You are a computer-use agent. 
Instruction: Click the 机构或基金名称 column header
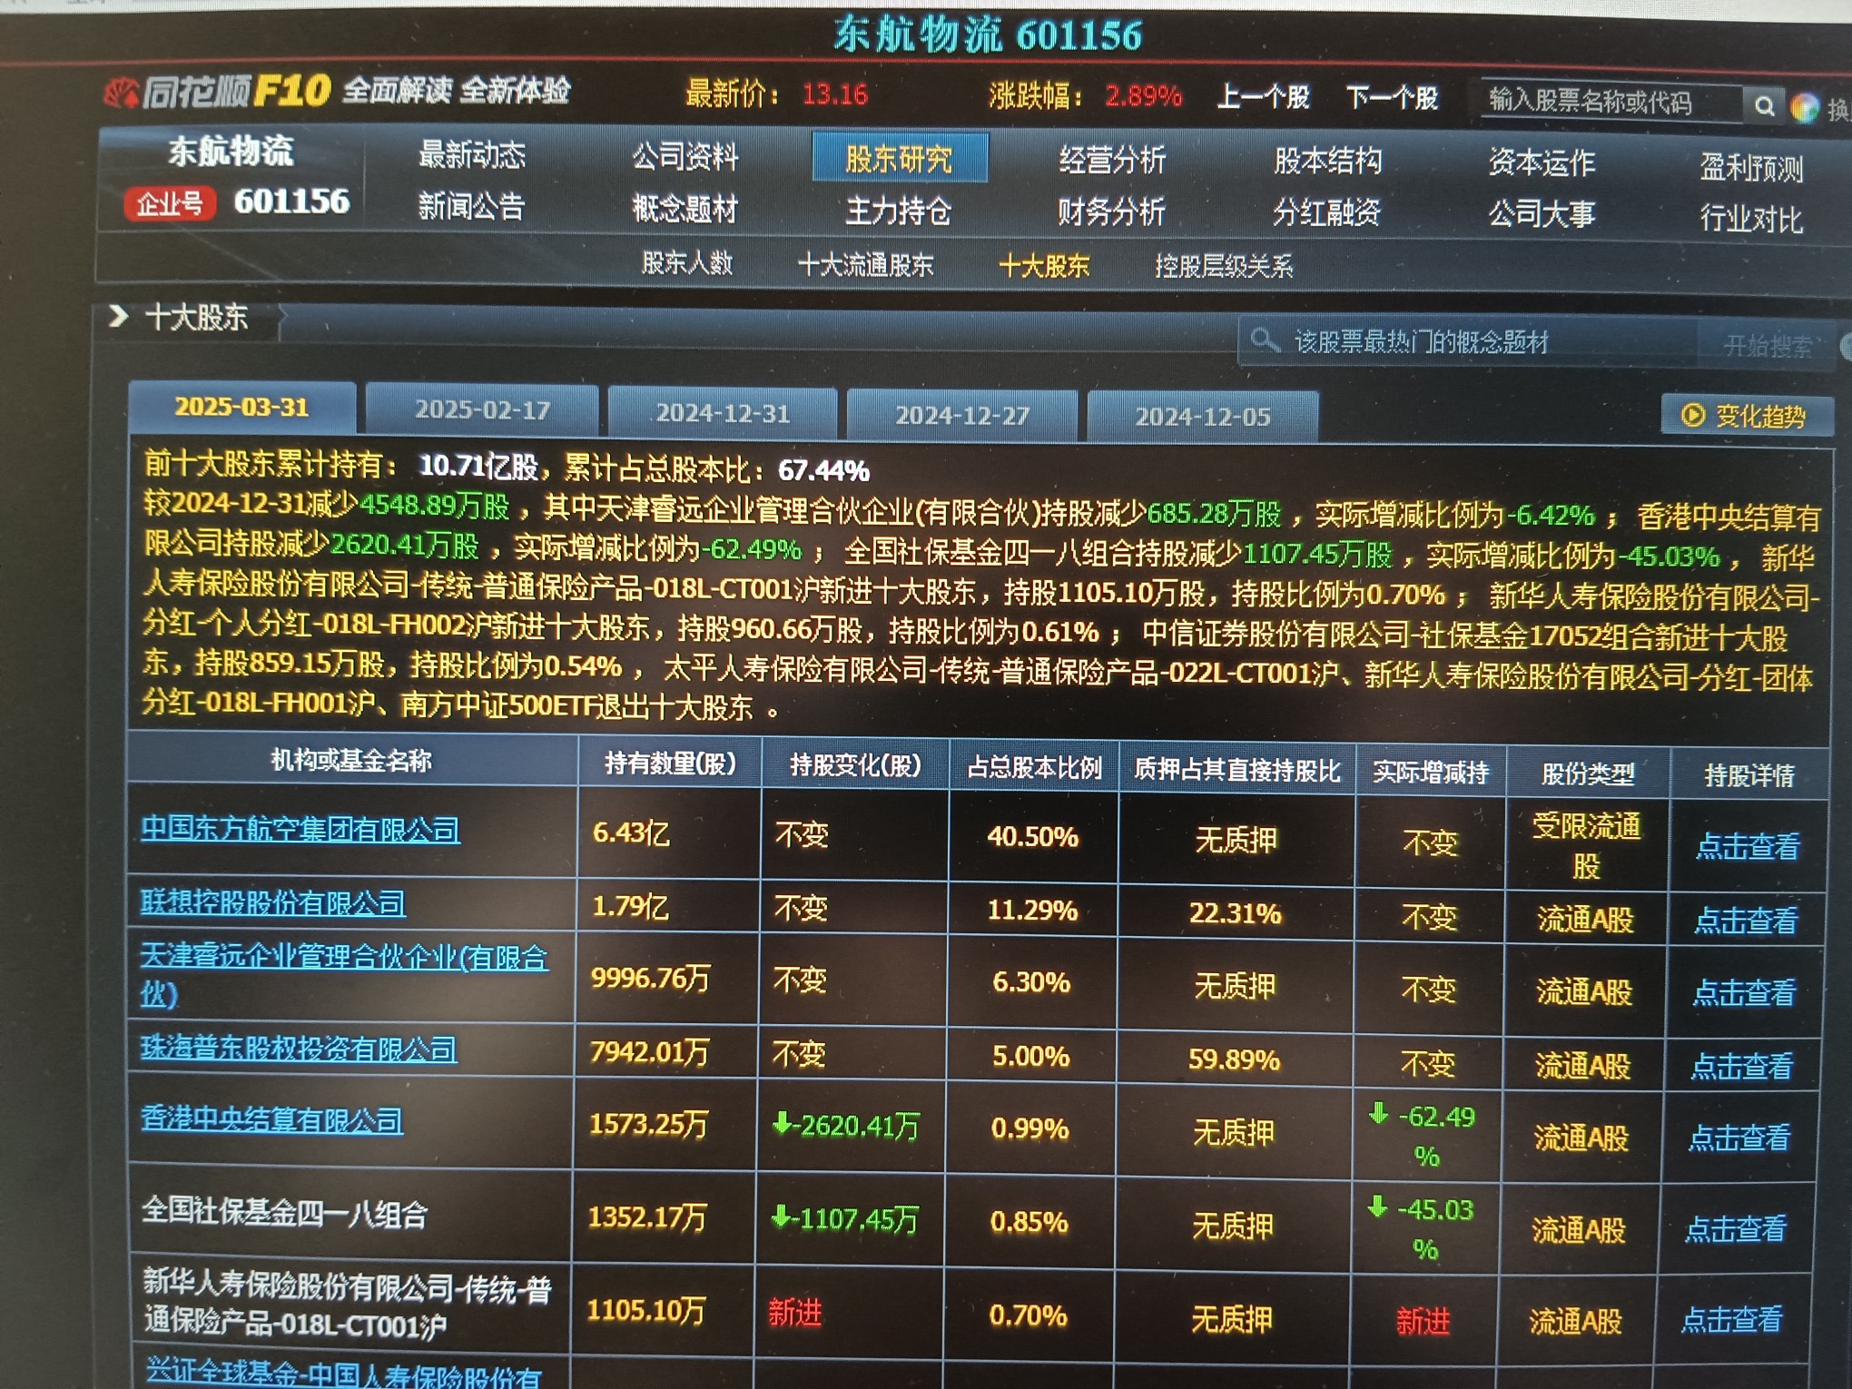[x=351, y=760]
